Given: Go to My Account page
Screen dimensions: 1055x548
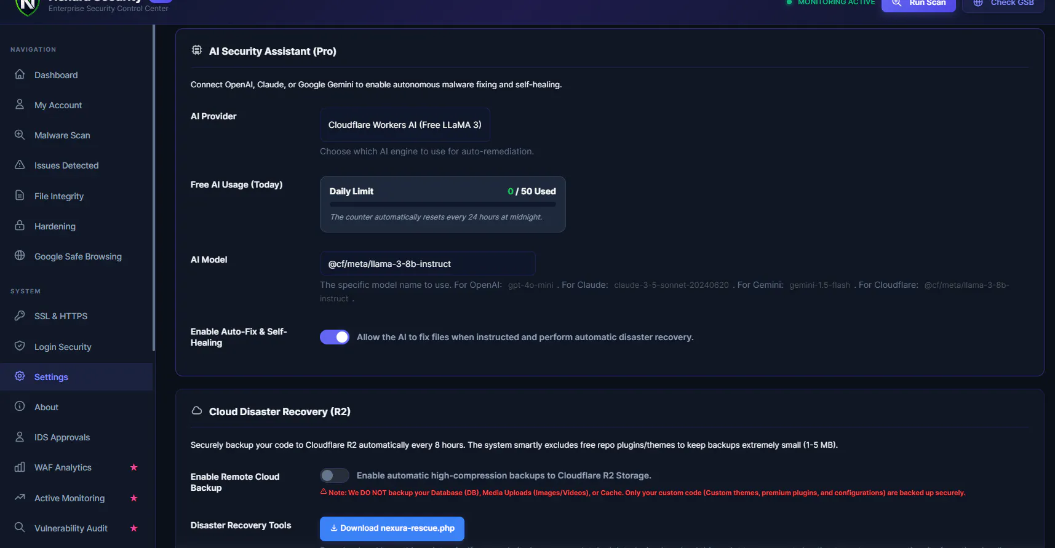Looking at the screenshot, I should coord(76,105).
